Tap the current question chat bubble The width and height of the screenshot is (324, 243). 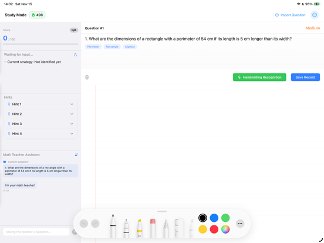click(41, 171)
